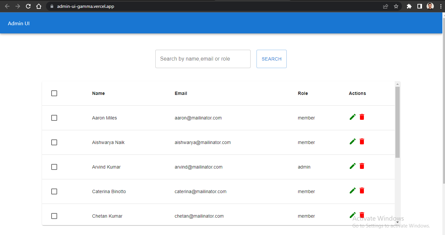The width and height of the screenshot is (445, 235).
Task: Check the select-all checkbox in the header
Action: pyautogui.click(x=54, y=93)
